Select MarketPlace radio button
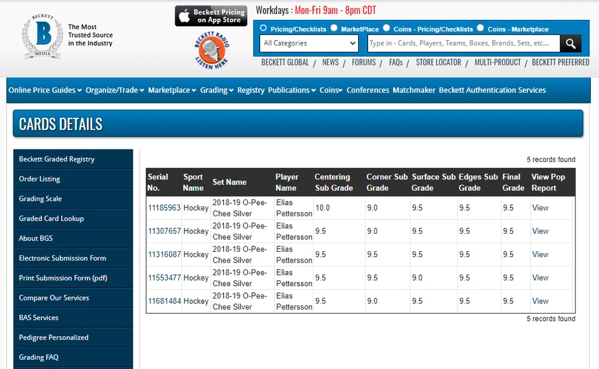Screen dimensions: 599x369 334,28
